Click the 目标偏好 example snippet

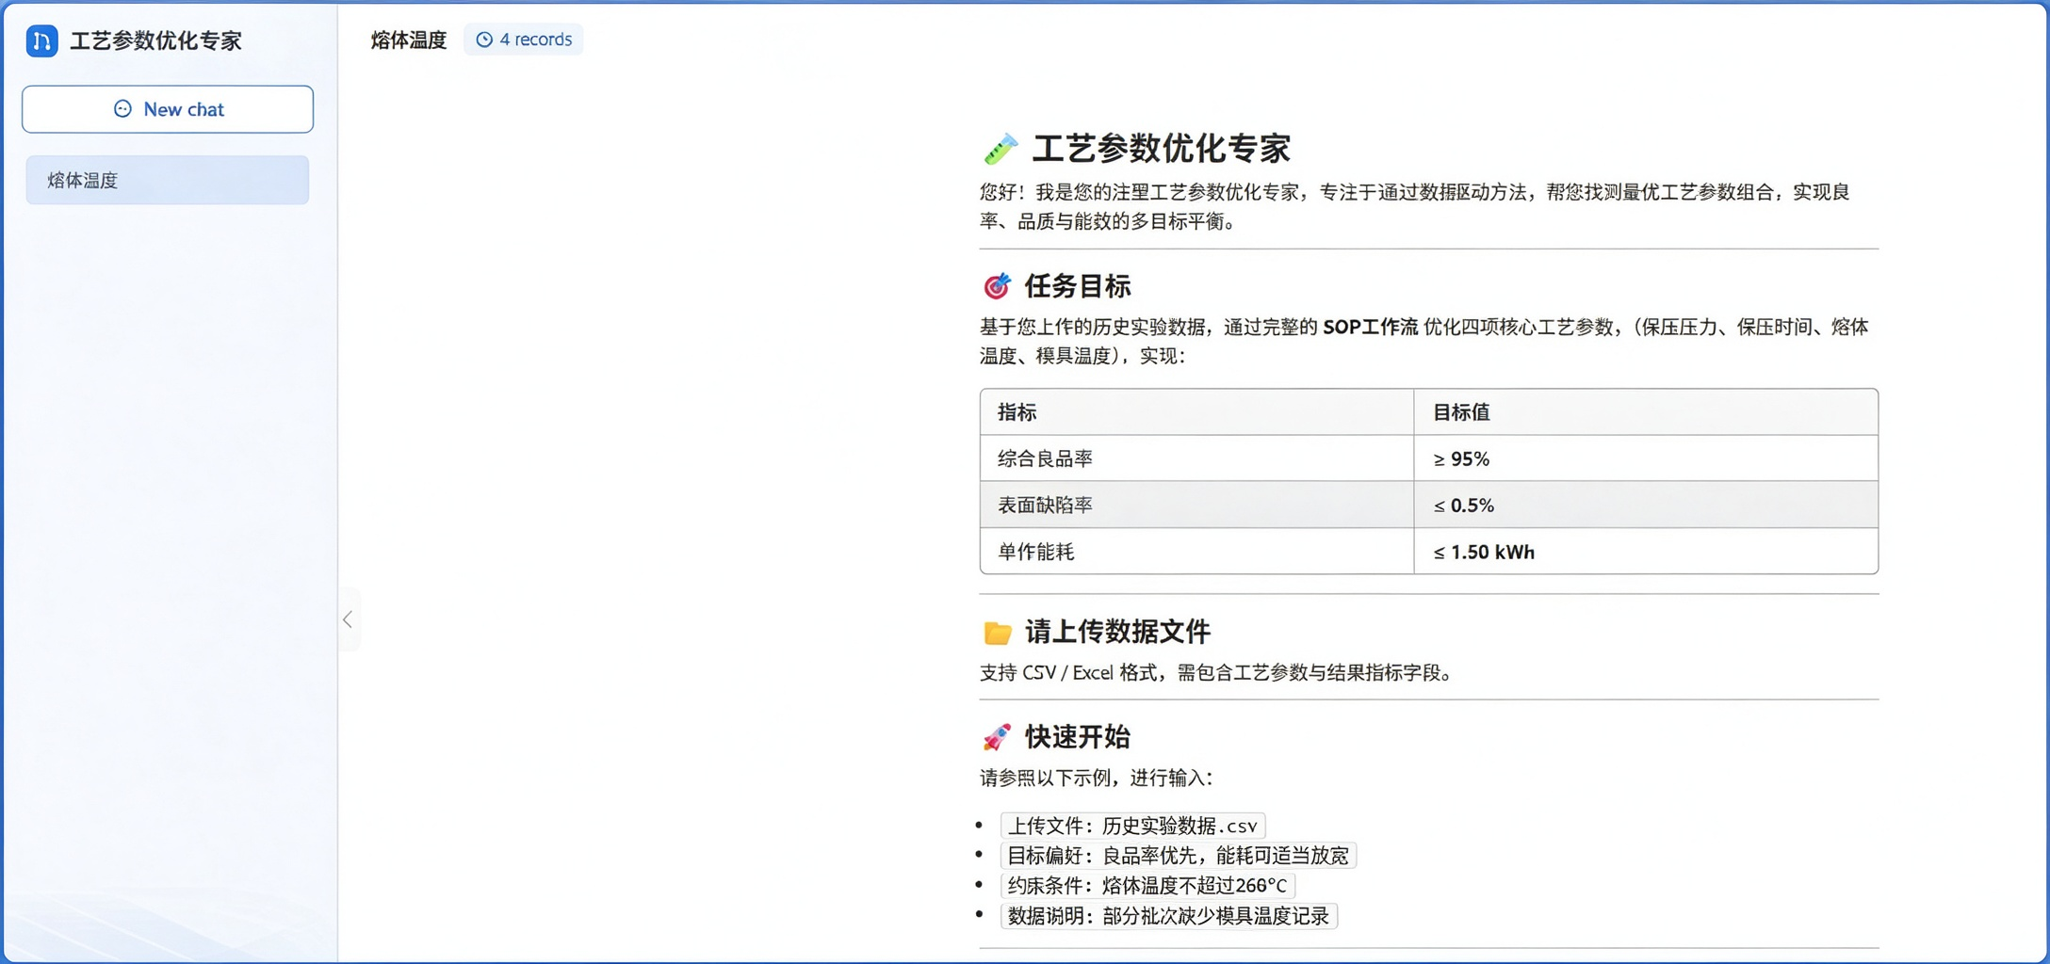point(1178,856)
